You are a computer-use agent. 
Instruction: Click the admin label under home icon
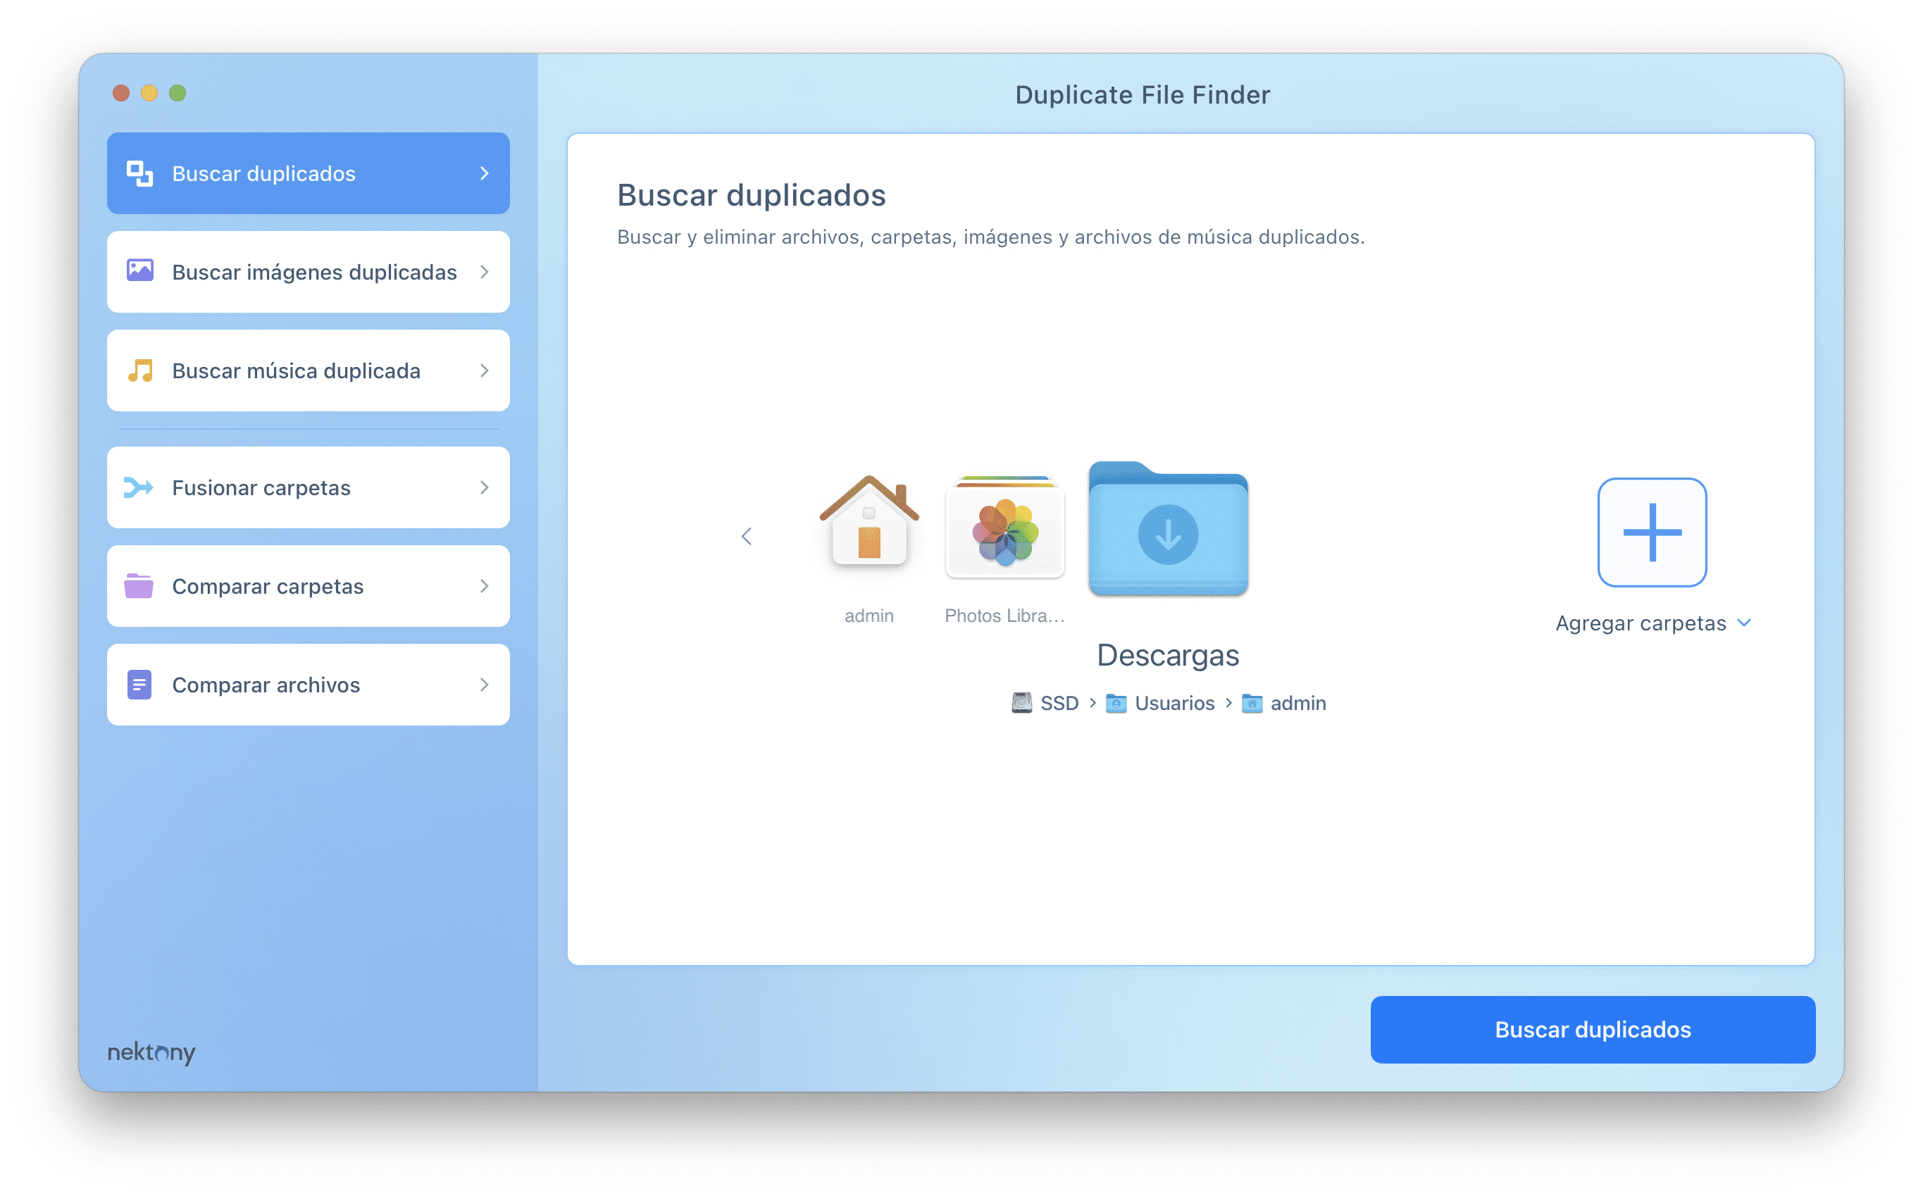pyautogui.click(x=869, y=616)
